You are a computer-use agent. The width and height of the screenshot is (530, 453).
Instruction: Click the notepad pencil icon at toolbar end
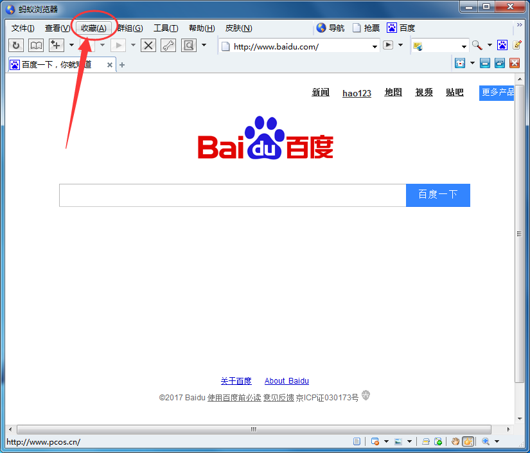[517, 45]
